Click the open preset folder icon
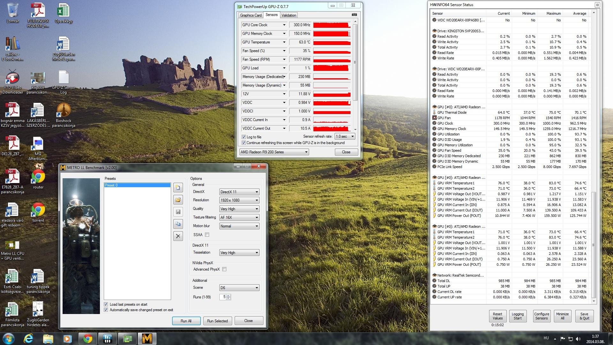Screen dimensions: 613x345 click(178, 200)
